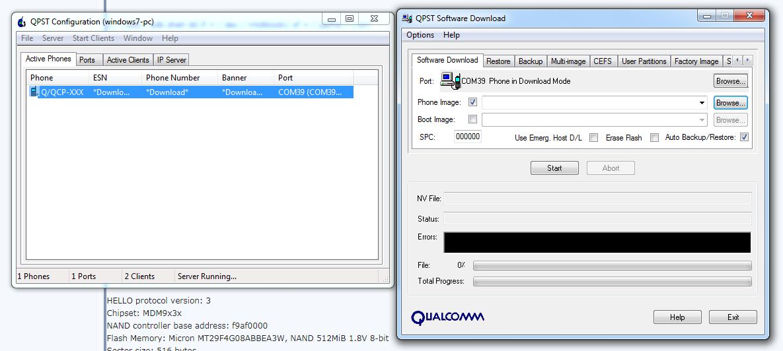
Task: Enable Use Emerg. Host D/L checkbox
Action: [x=594, y=138]
